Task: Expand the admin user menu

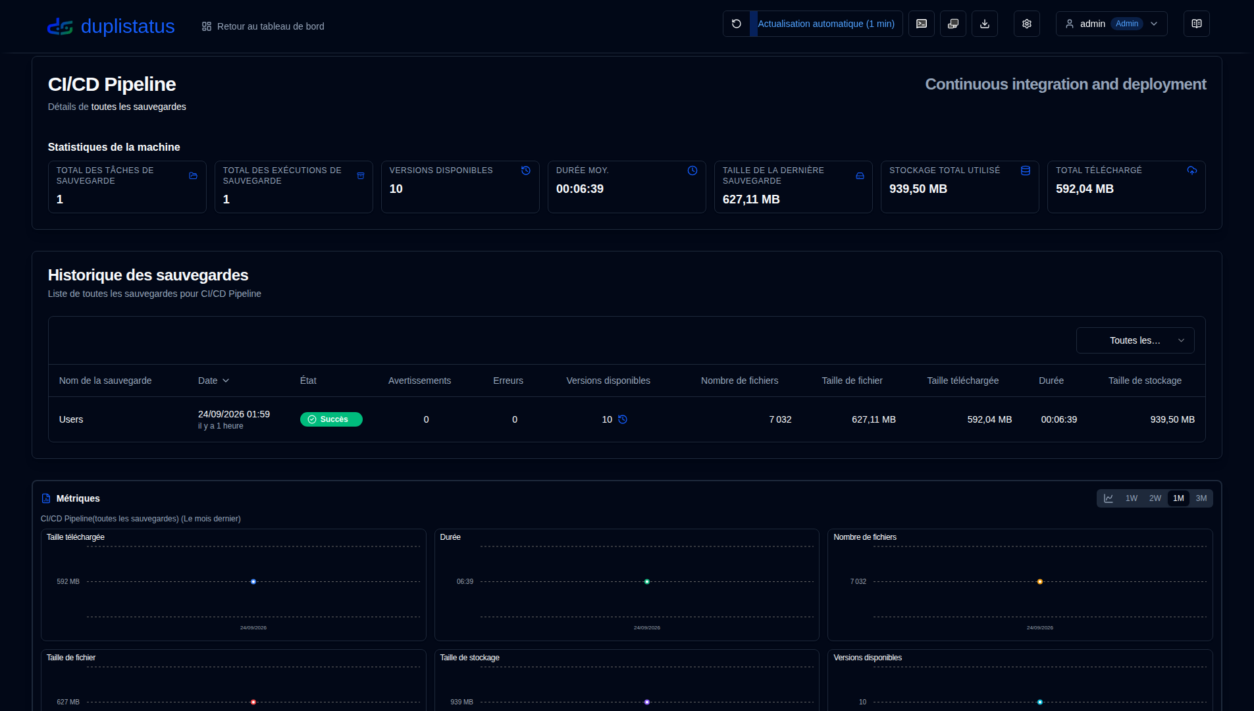Action: click(1112, 24)
